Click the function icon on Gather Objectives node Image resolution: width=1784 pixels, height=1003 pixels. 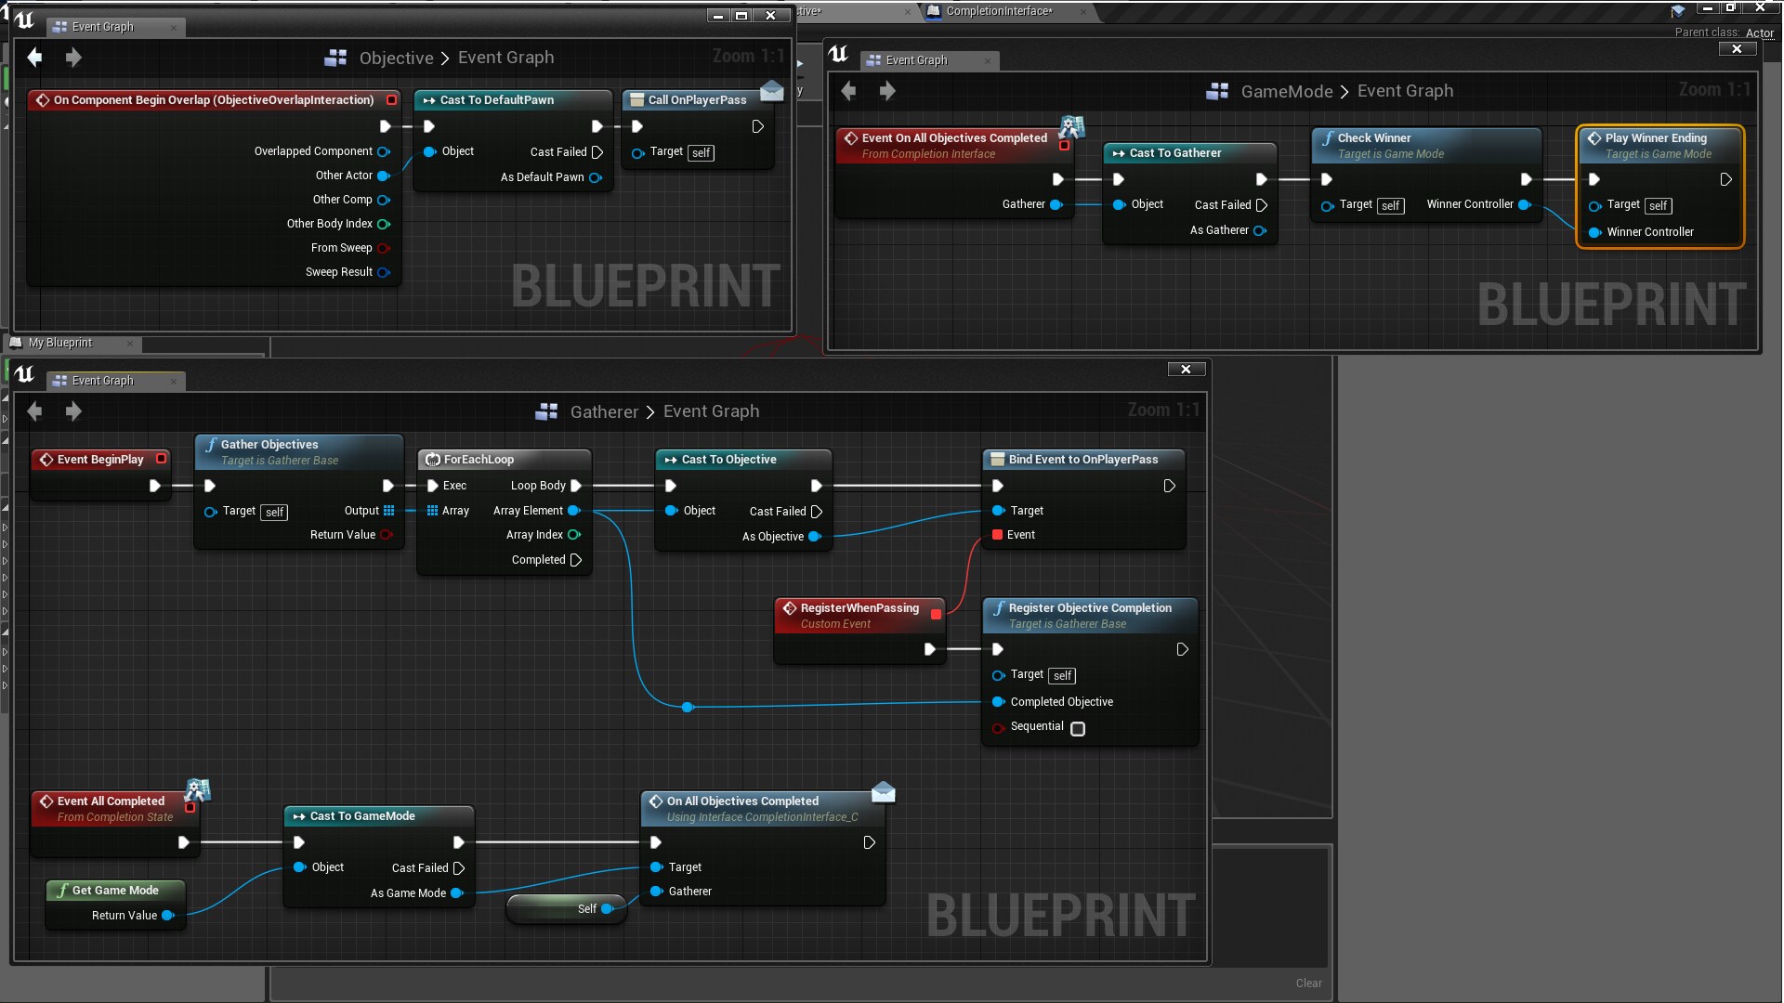tap(210, 444)
